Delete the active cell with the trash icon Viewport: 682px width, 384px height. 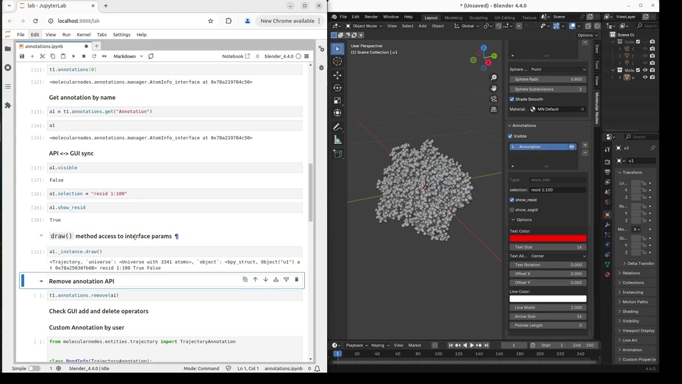(x=296, y=279)
